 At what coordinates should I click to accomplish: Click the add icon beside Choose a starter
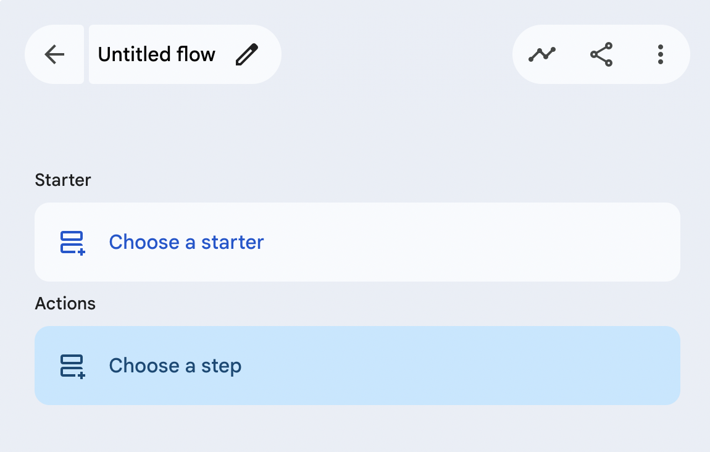point(72,242)
